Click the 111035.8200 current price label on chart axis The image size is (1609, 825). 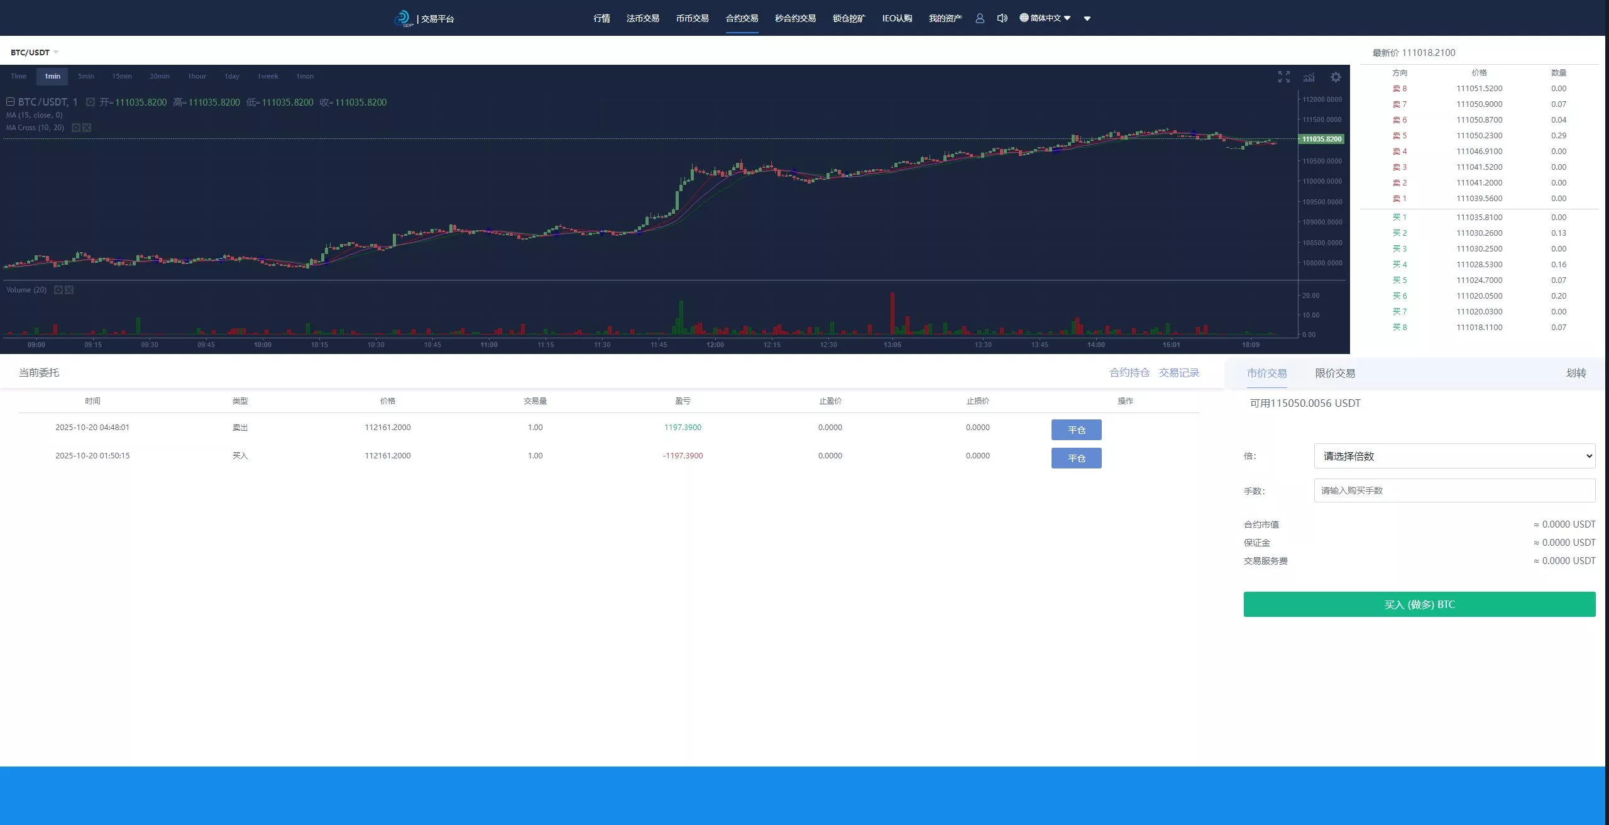1321,139
